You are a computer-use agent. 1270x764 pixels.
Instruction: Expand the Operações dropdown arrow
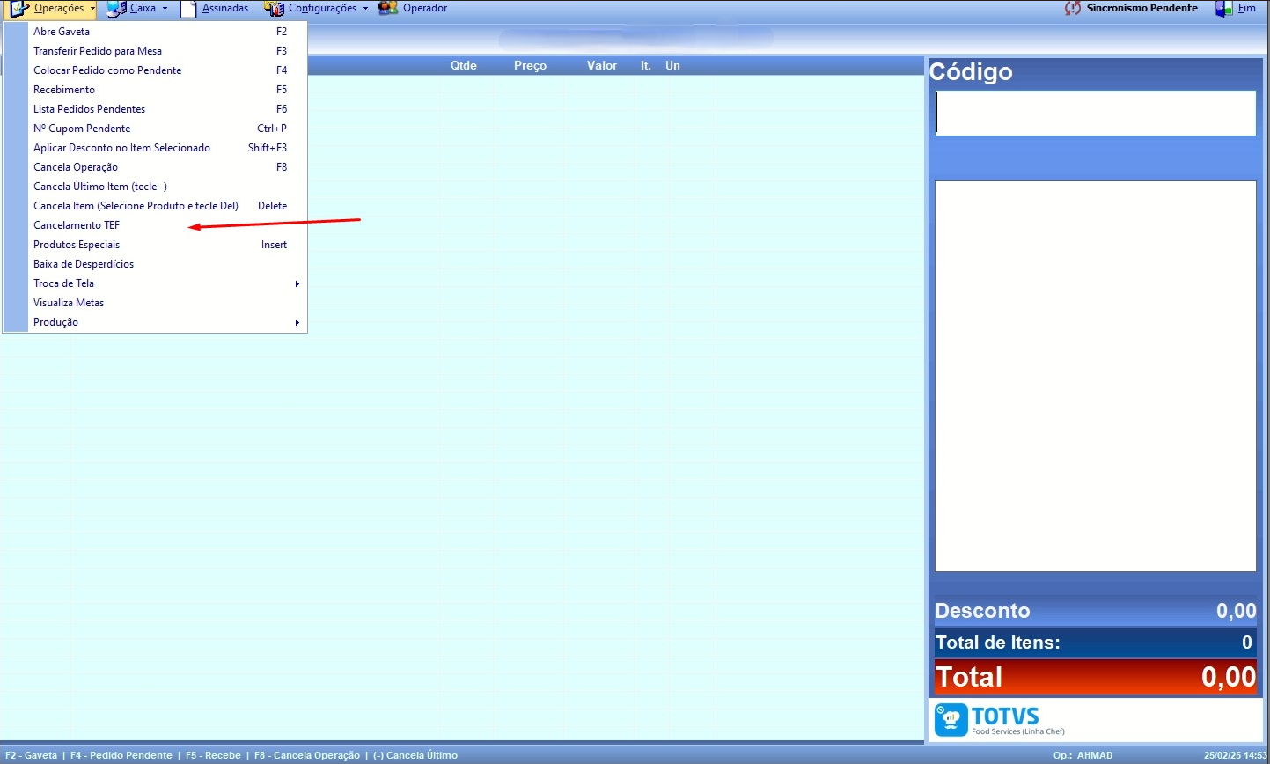(x=92, y=9)
